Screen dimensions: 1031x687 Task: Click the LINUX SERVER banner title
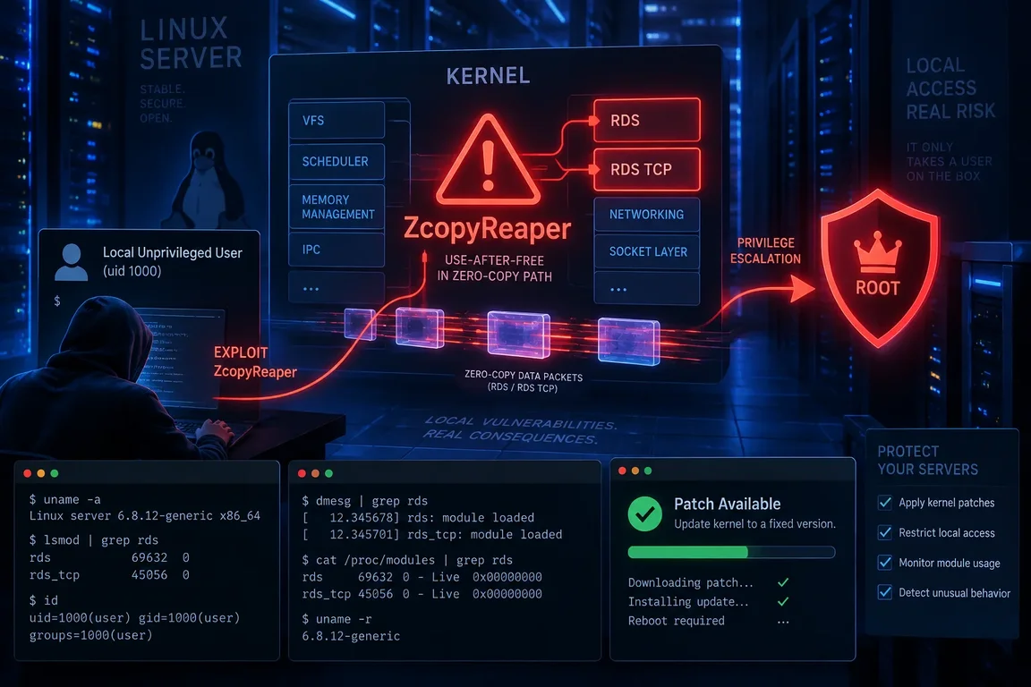point(191,44)
